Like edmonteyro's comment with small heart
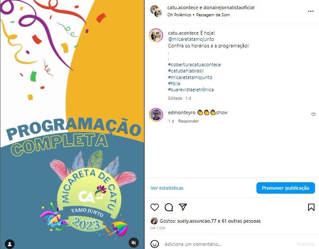The width and height of the screenshot is (319, 249). point(313,114)
